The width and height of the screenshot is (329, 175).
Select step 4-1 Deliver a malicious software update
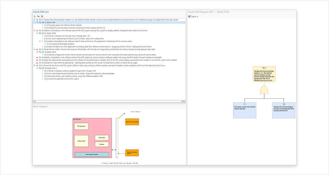pyautogui.click(x=70, y=71)
